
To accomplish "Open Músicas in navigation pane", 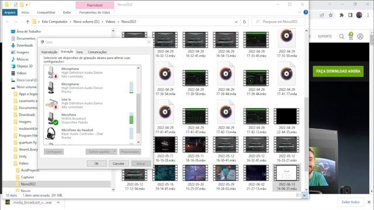I will pyautogui.click(x=22, y=59).
